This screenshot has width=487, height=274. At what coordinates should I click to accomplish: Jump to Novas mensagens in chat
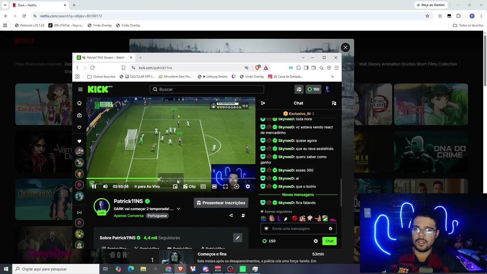(298, 195)
